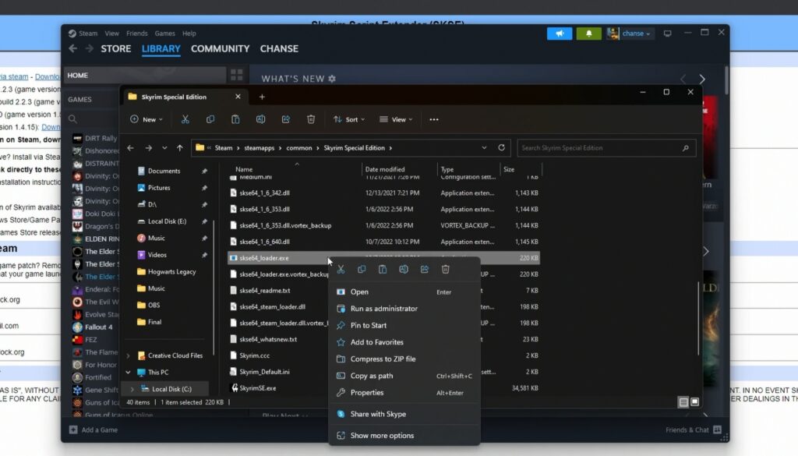Copy icon in File Explorer toolbar
The height and width of the screenshot is (456, 798).
tap(210, 119)
